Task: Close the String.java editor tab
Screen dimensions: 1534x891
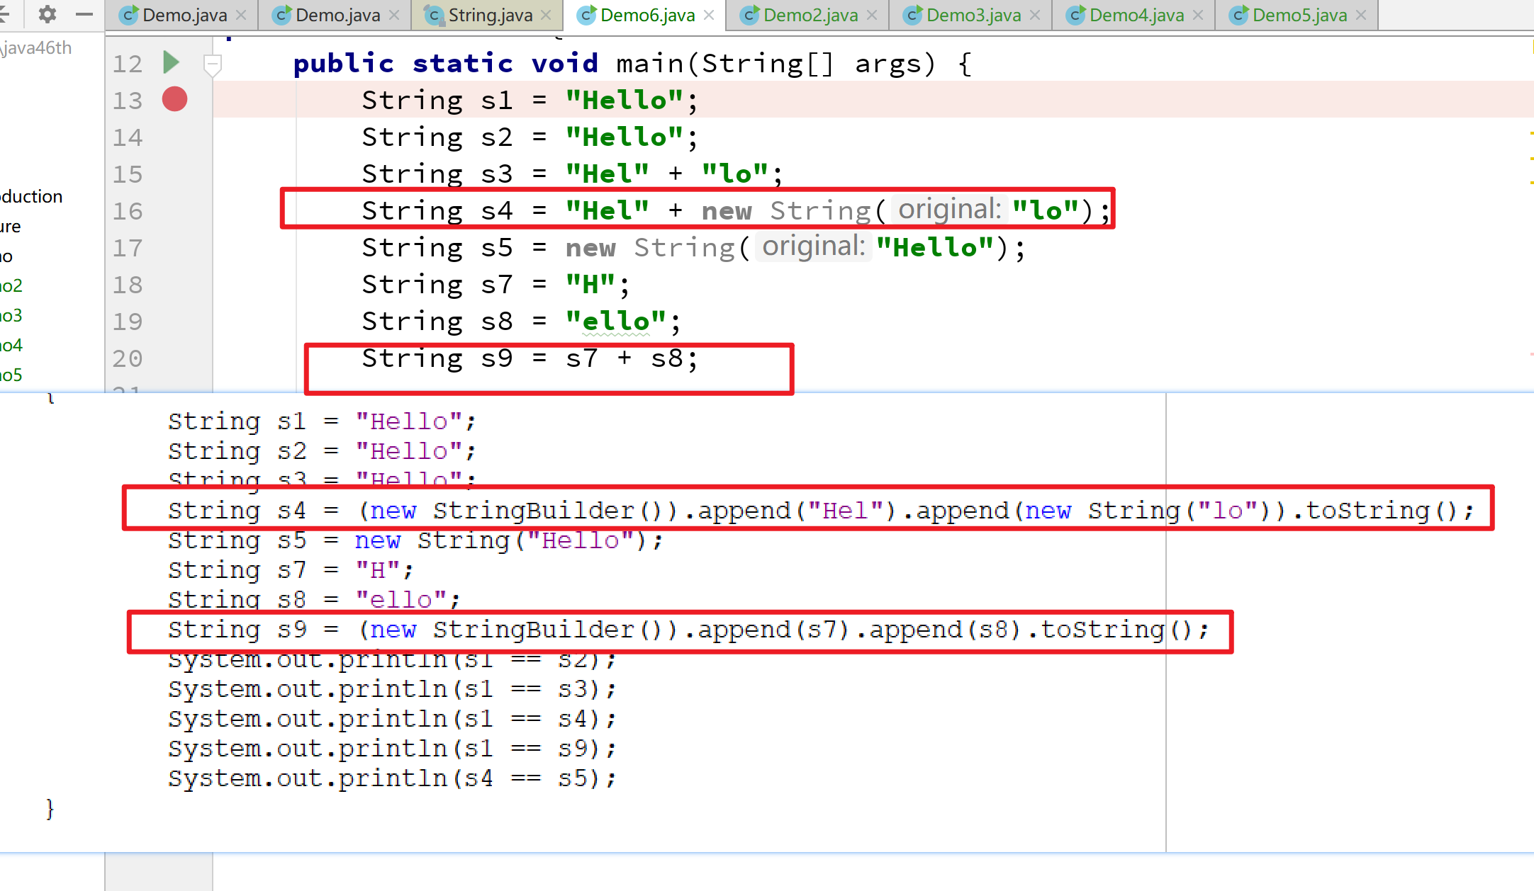Action: pos(546,15)
